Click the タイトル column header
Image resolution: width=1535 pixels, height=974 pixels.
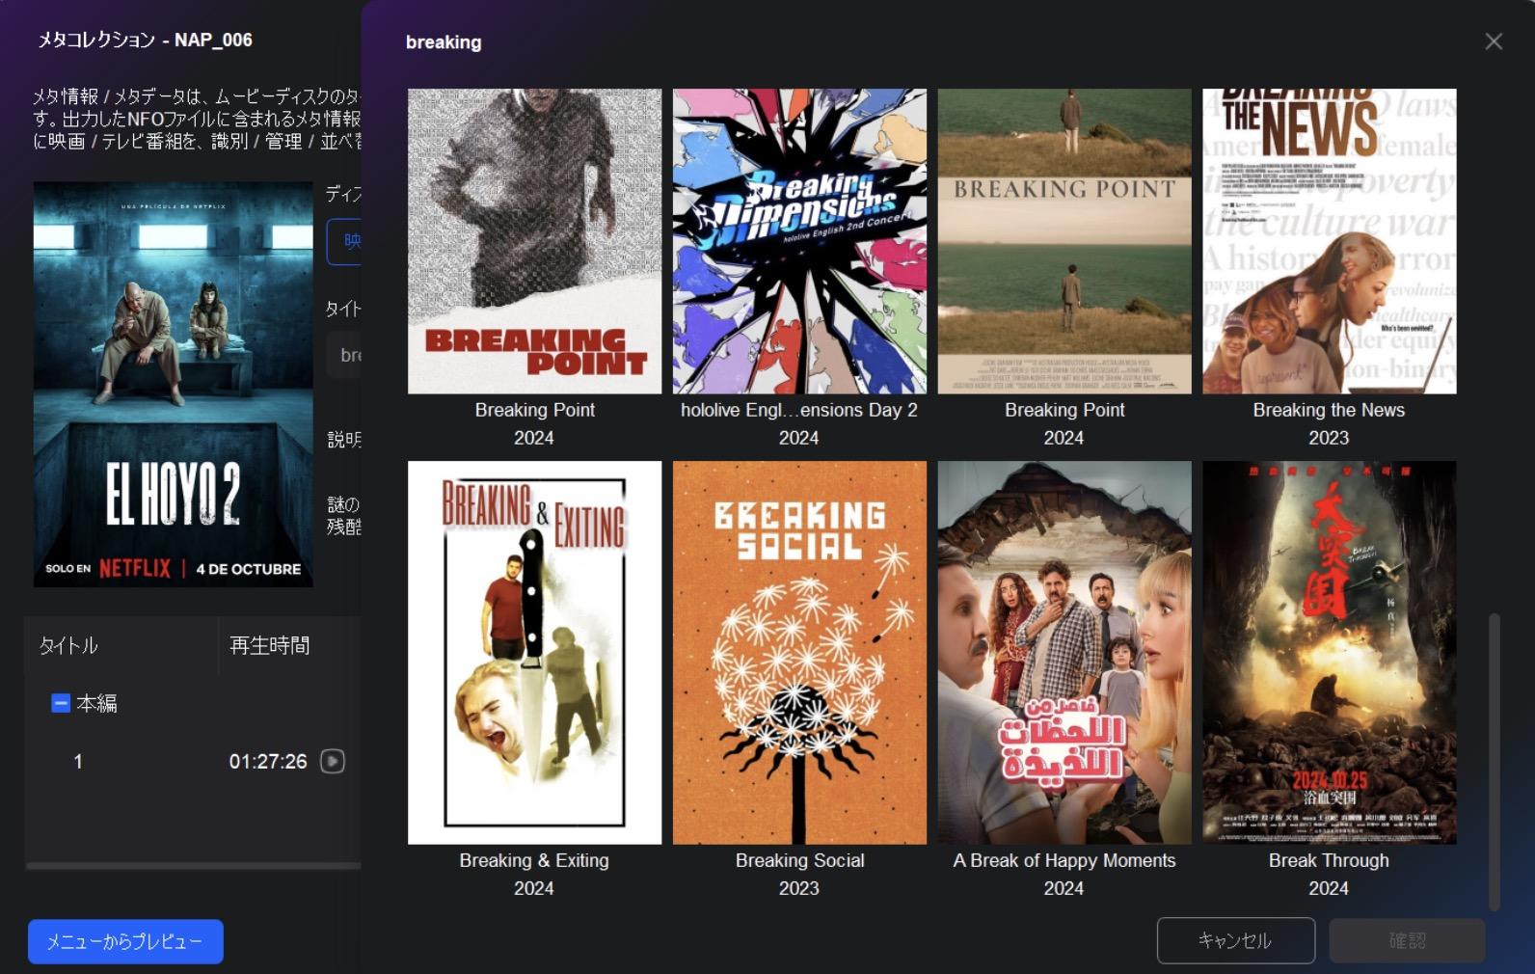pos(68,645)
